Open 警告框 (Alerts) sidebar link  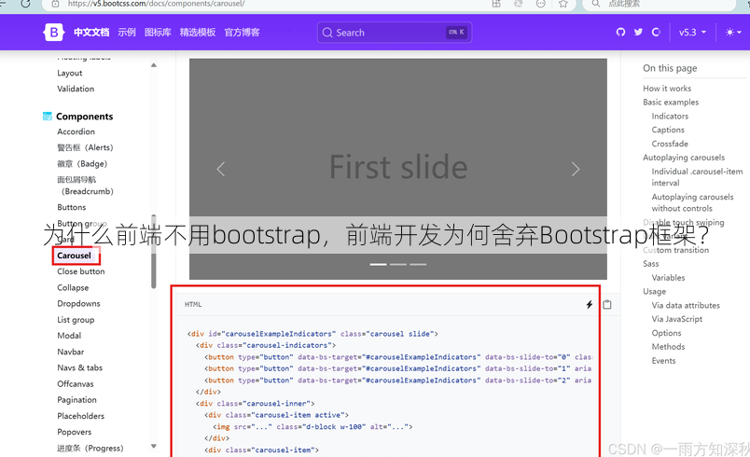pos(85,147)
